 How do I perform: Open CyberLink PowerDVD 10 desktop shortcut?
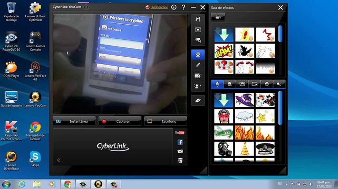pos(11,41)
